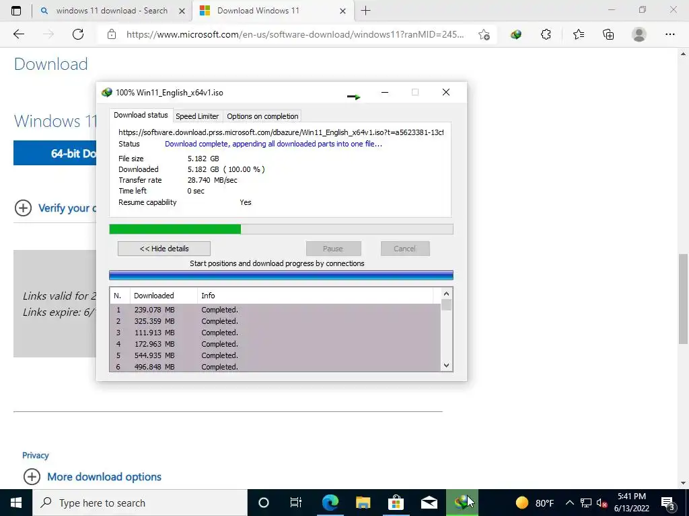This screenshot has height=516, width=689.
Task: Close the 'Download Windows 11' tab
Action: click(x=342, y=11)
